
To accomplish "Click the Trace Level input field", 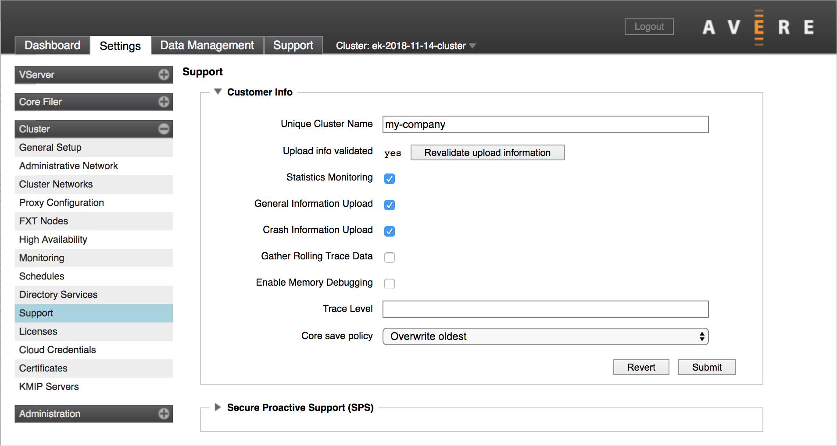I will click(545, 309).
